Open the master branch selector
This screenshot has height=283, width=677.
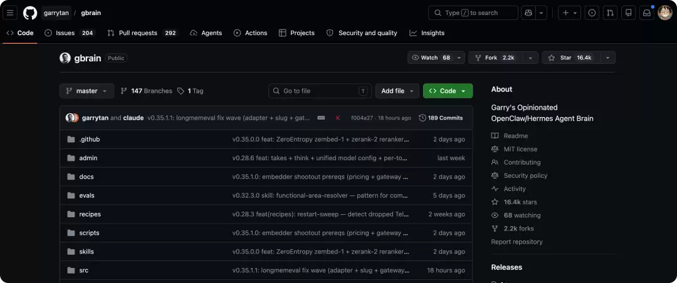point(87,91)
